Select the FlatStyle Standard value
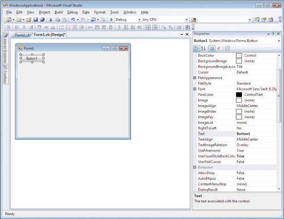 click(244, 83)
